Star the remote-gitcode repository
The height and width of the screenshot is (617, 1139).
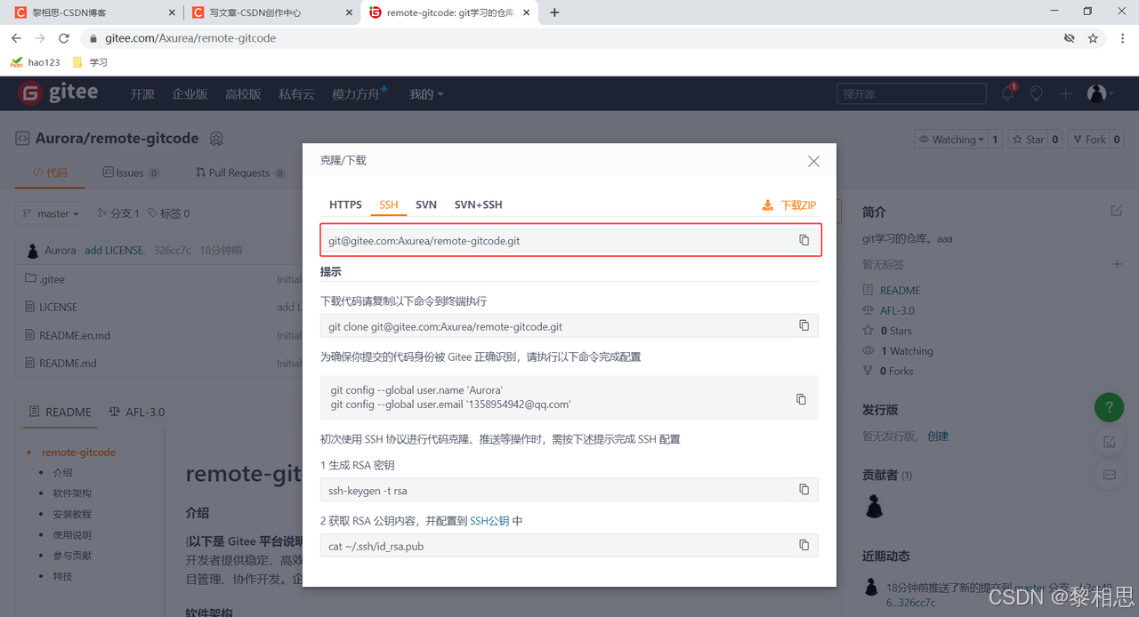click(x=1028, y=140)
